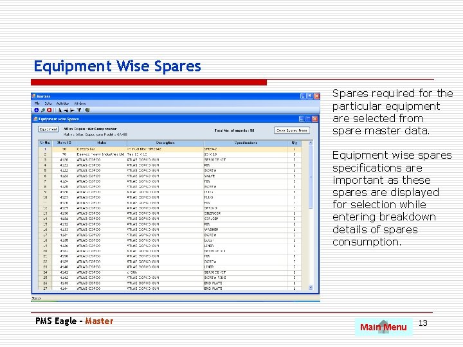
Task: Close the Equipment wise Spares child window
Action: 314,119
